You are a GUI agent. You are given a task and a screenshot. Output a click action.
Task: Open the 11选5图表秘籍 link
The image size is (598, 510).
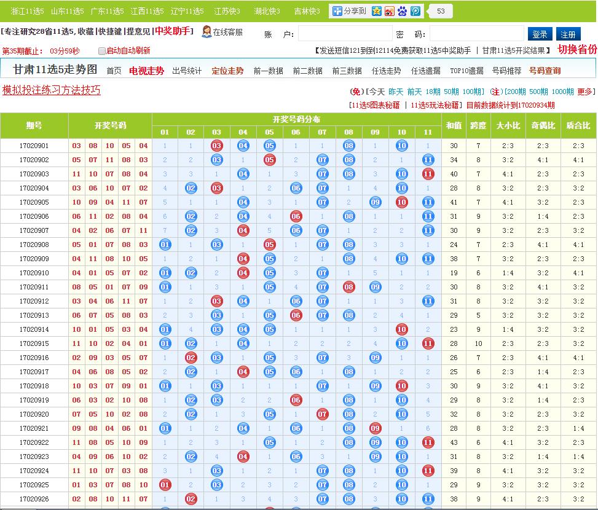pyautogui.click(x=376, y=105)
